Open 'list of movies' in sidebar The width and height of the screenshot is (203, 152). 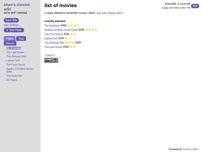pyautogui.click(x=14, y=48)
